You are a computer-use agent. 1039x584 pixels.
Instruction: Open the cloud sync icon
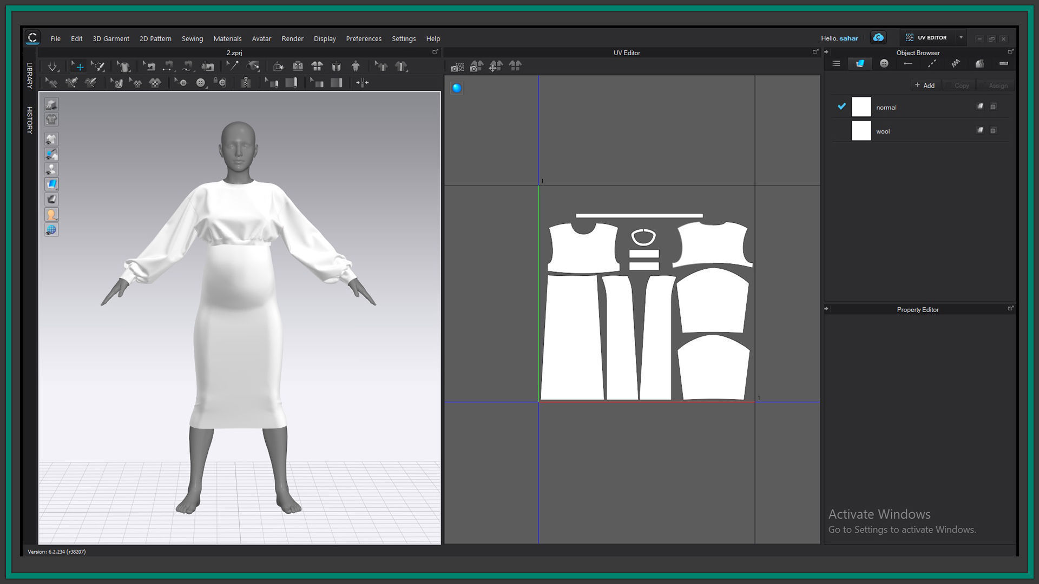tap(878, 37)
